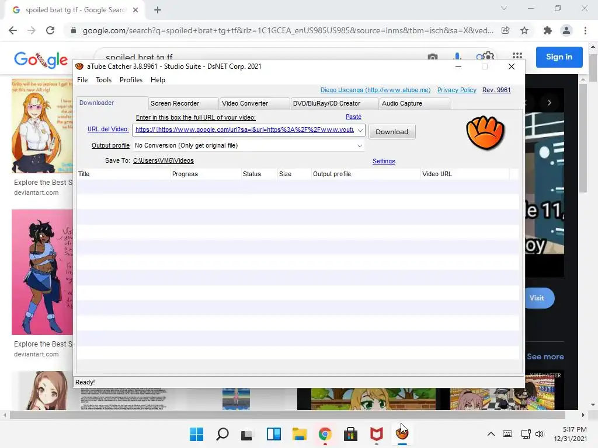Open Chrome tab search chevron
Viewport: 598px width, 448px height.
(504, 8)
